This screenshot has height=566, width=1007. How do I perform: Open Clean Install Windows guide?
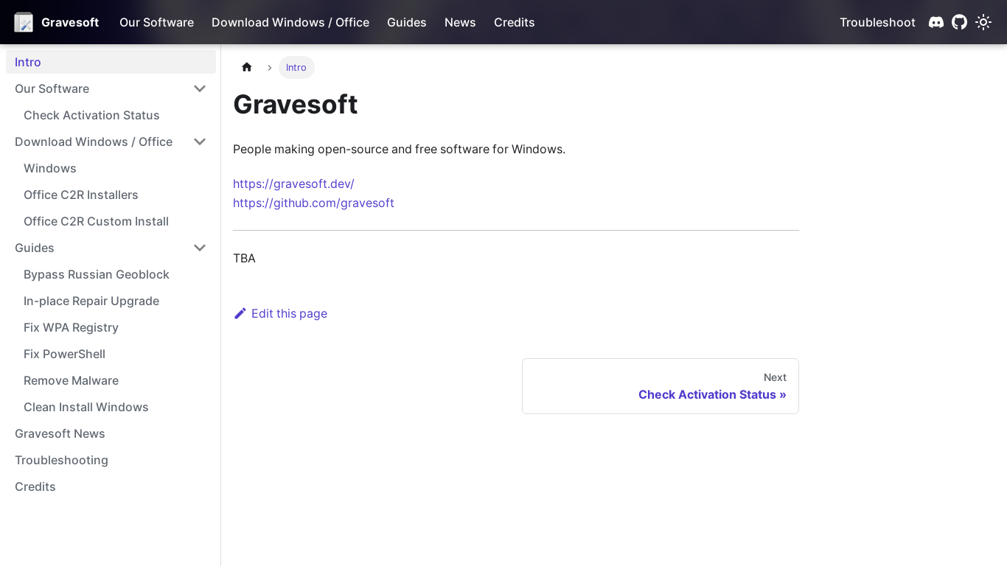[86, 407]
